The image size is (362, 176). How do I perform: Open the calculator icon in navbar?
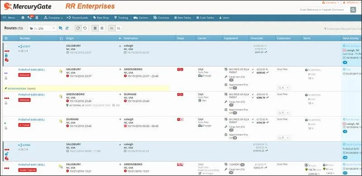[37, 18]
